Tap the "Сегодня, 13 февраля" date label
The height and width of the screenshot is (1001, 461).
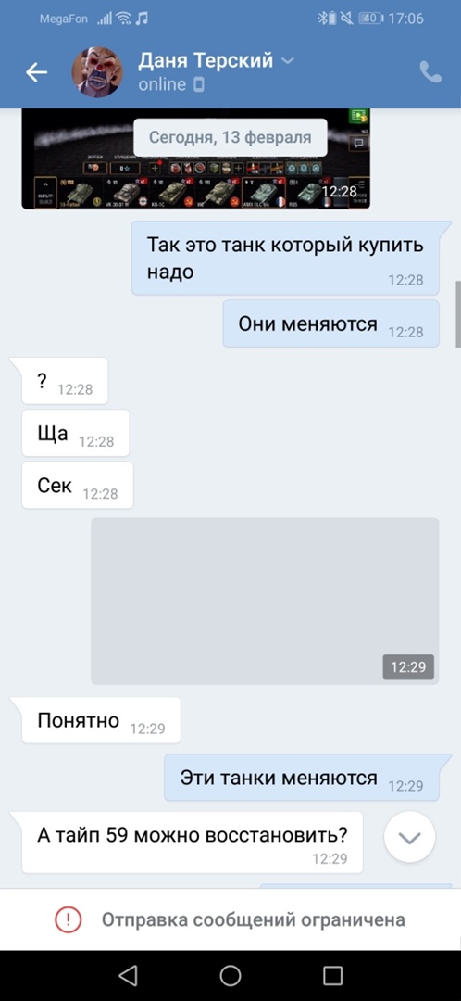(230, 136)
